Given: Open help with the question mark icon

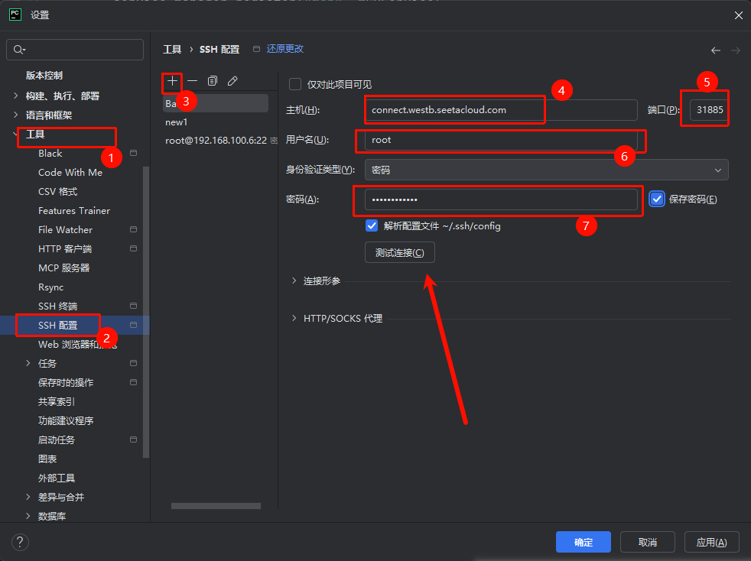Looking at the screenshot, I should 18,542.
